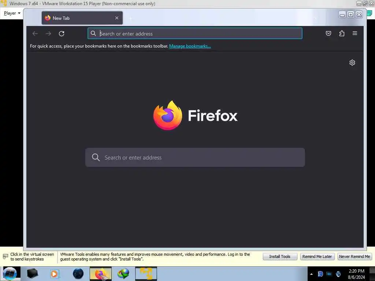Open a new tab with plus button
This screenshot has width=375, height=281.
(x=131, y=18)
